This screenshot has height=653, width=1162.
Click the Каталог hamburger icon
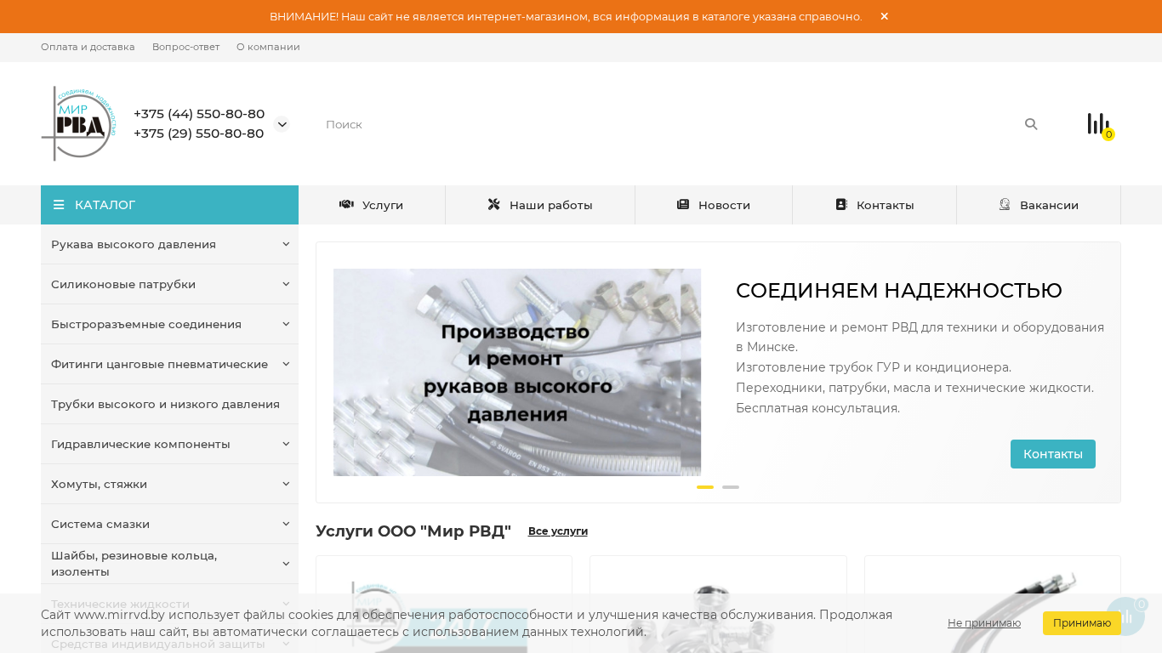click(59, 205)
